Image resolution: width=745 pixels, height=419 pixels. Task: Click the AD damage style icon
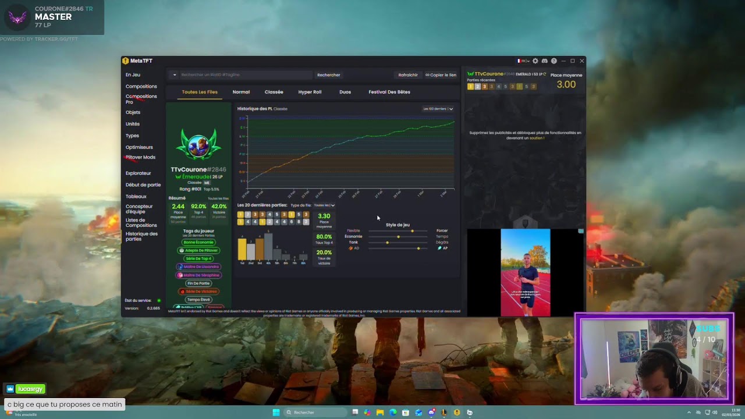tap(350, 248)
